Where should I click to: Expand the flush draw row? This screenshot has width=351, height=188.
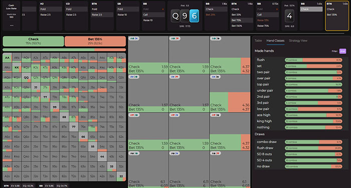click(x=299, y=148)
